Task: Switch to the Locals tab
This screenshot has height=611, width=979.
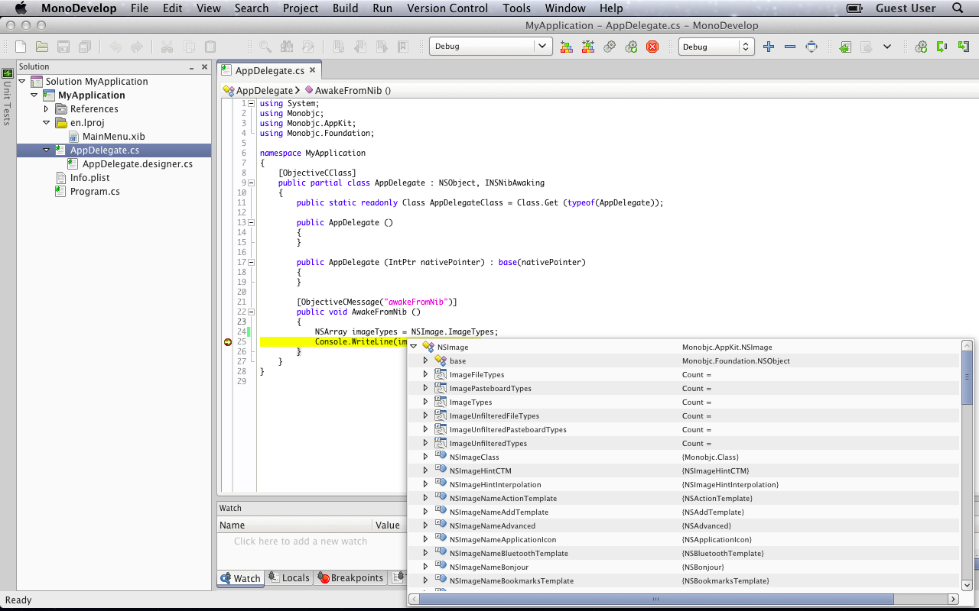Action: [x=289, y=578]
